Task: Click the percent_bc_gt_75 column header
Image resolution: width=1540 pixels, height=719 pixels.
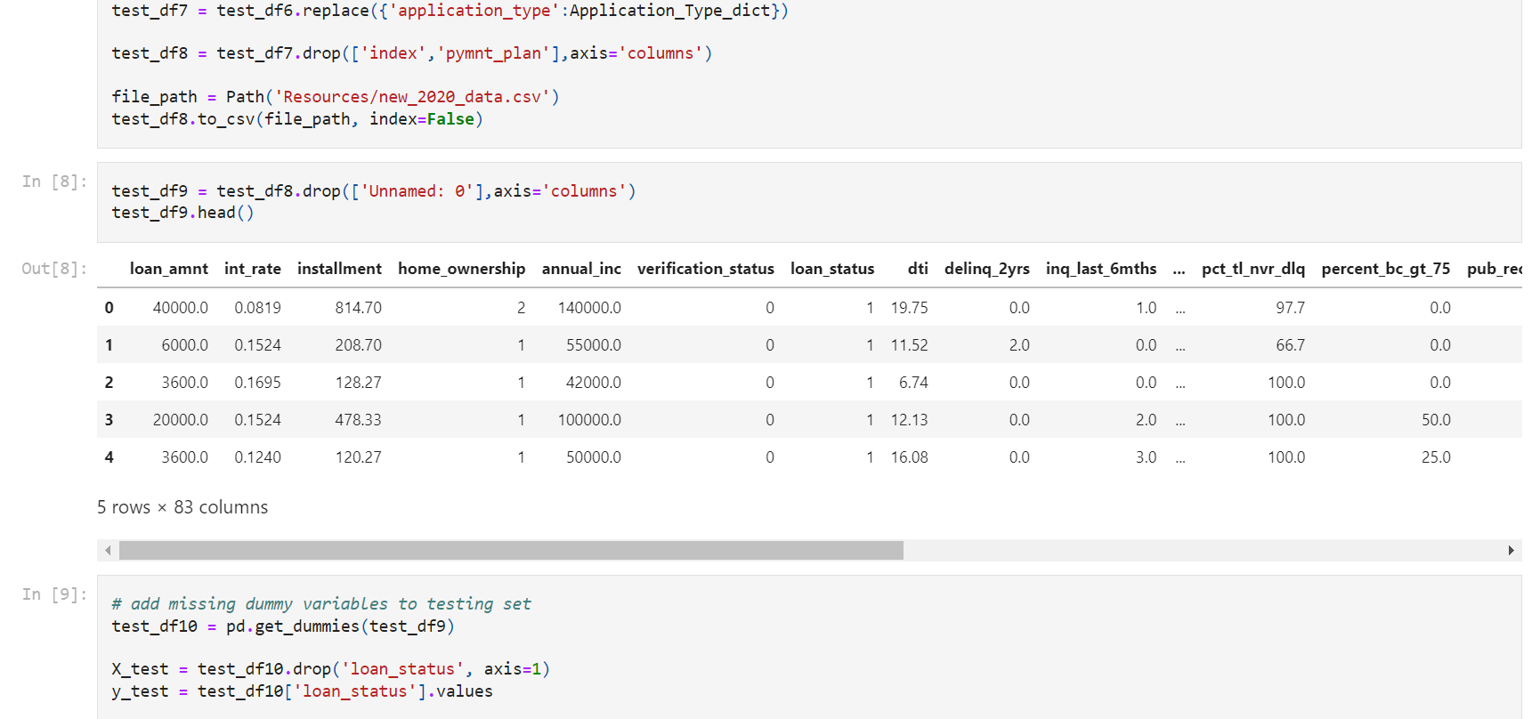Action: point(1386,269)
